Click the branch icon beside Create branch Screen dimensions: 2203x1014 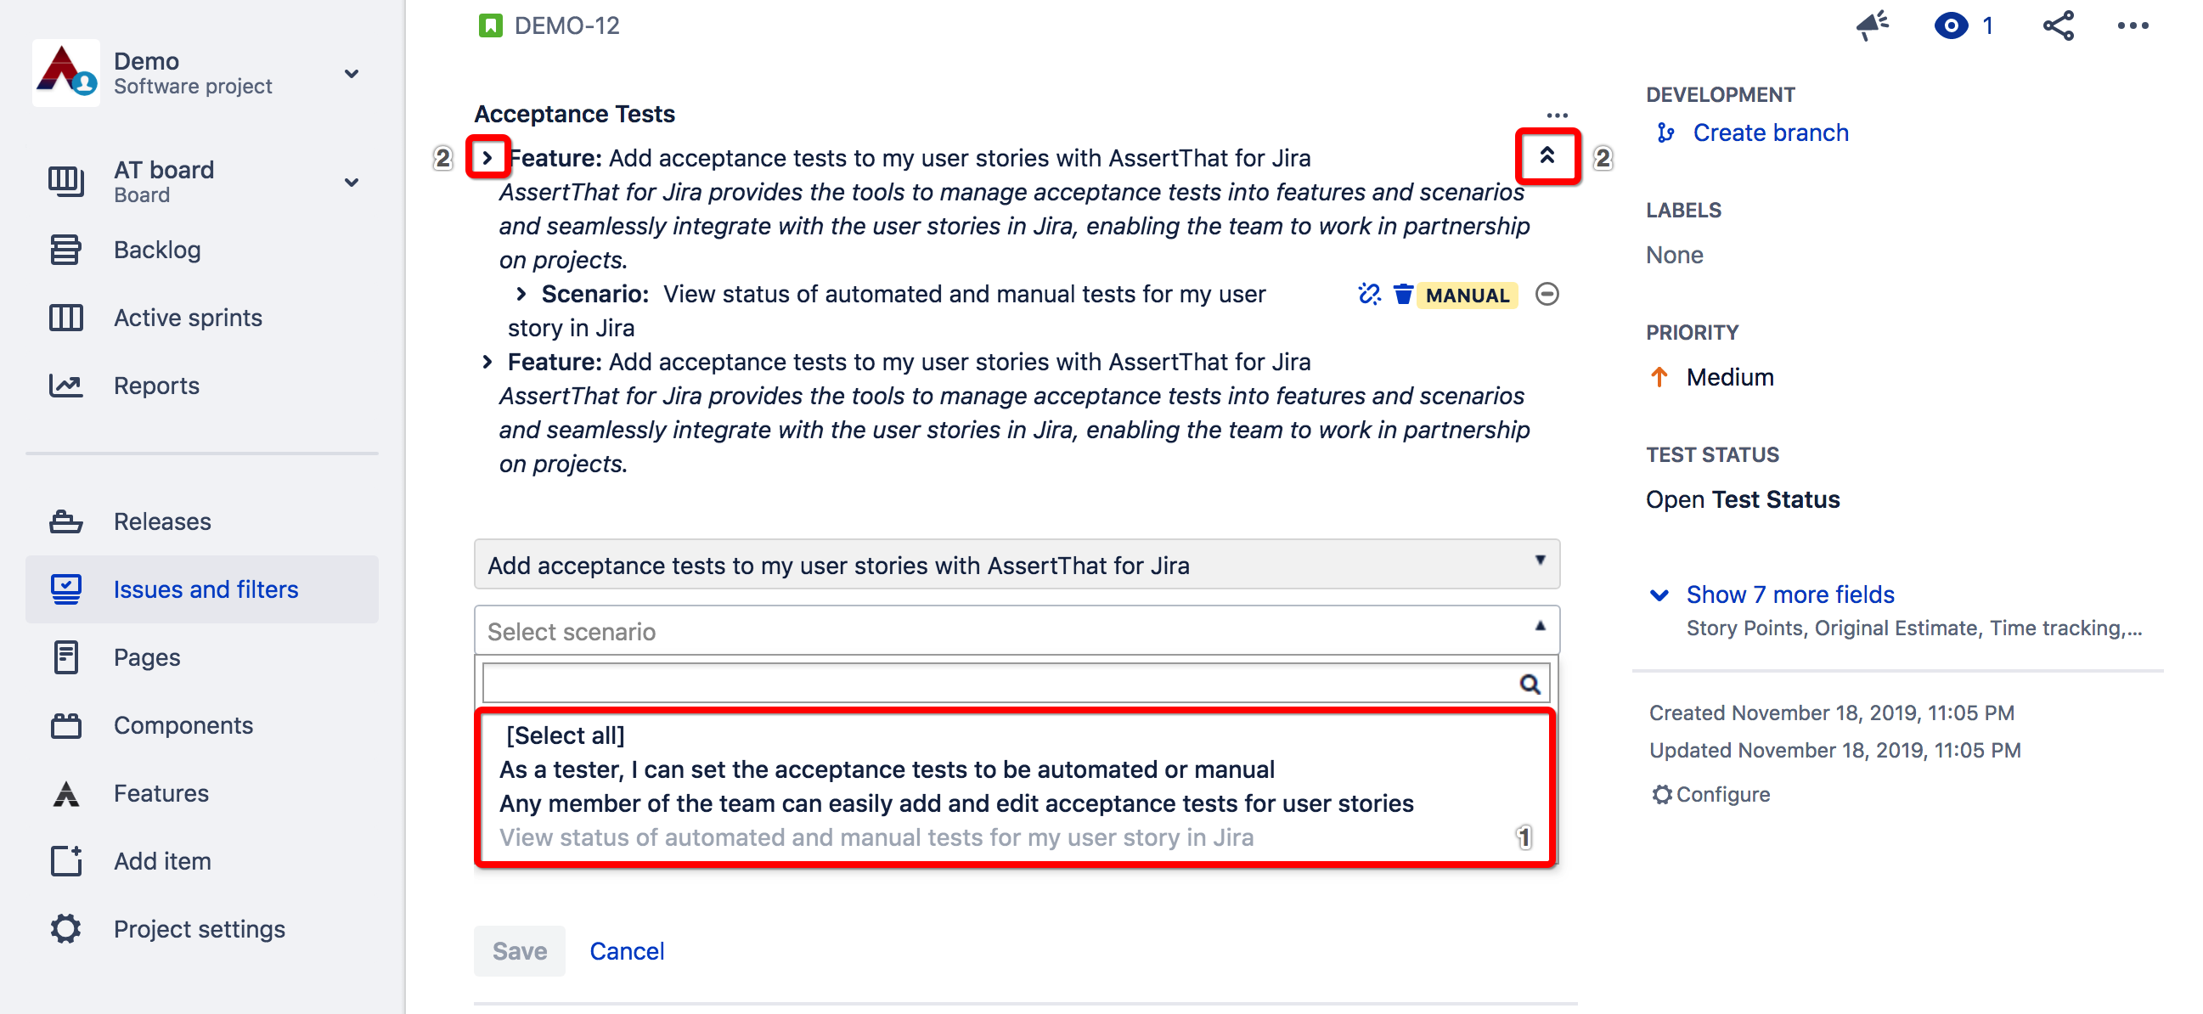tap(1665, 132)
